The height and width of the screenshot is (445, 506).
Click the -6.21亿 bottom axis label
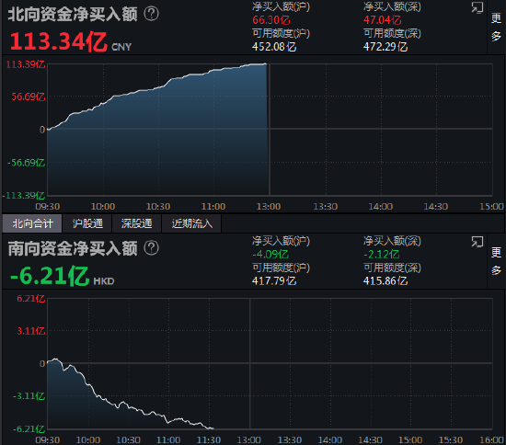point(29,428)
